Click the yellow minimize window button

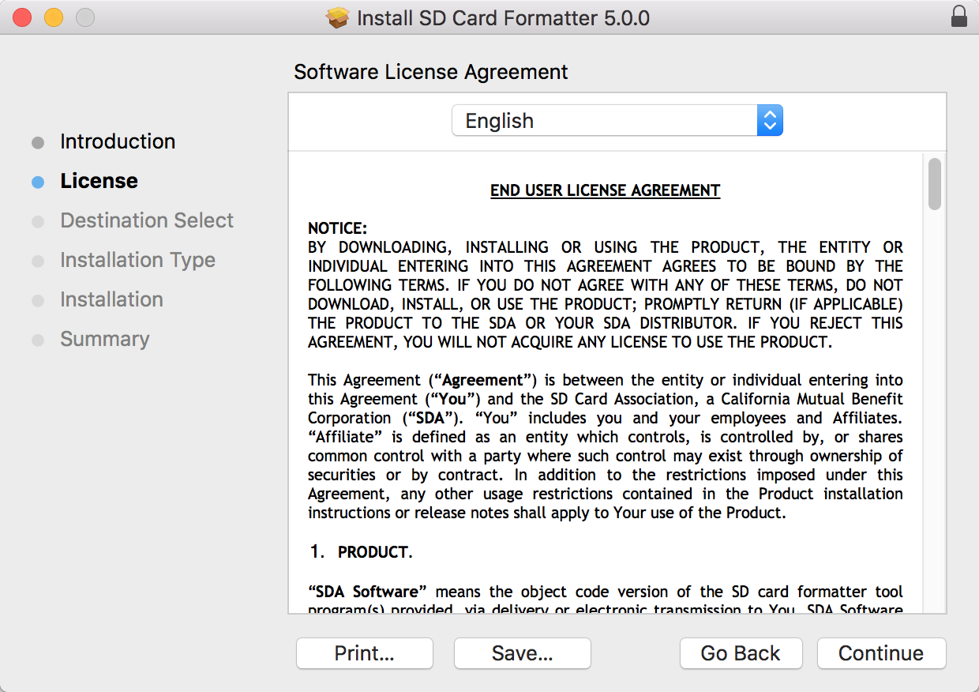(x=54, y=17)
